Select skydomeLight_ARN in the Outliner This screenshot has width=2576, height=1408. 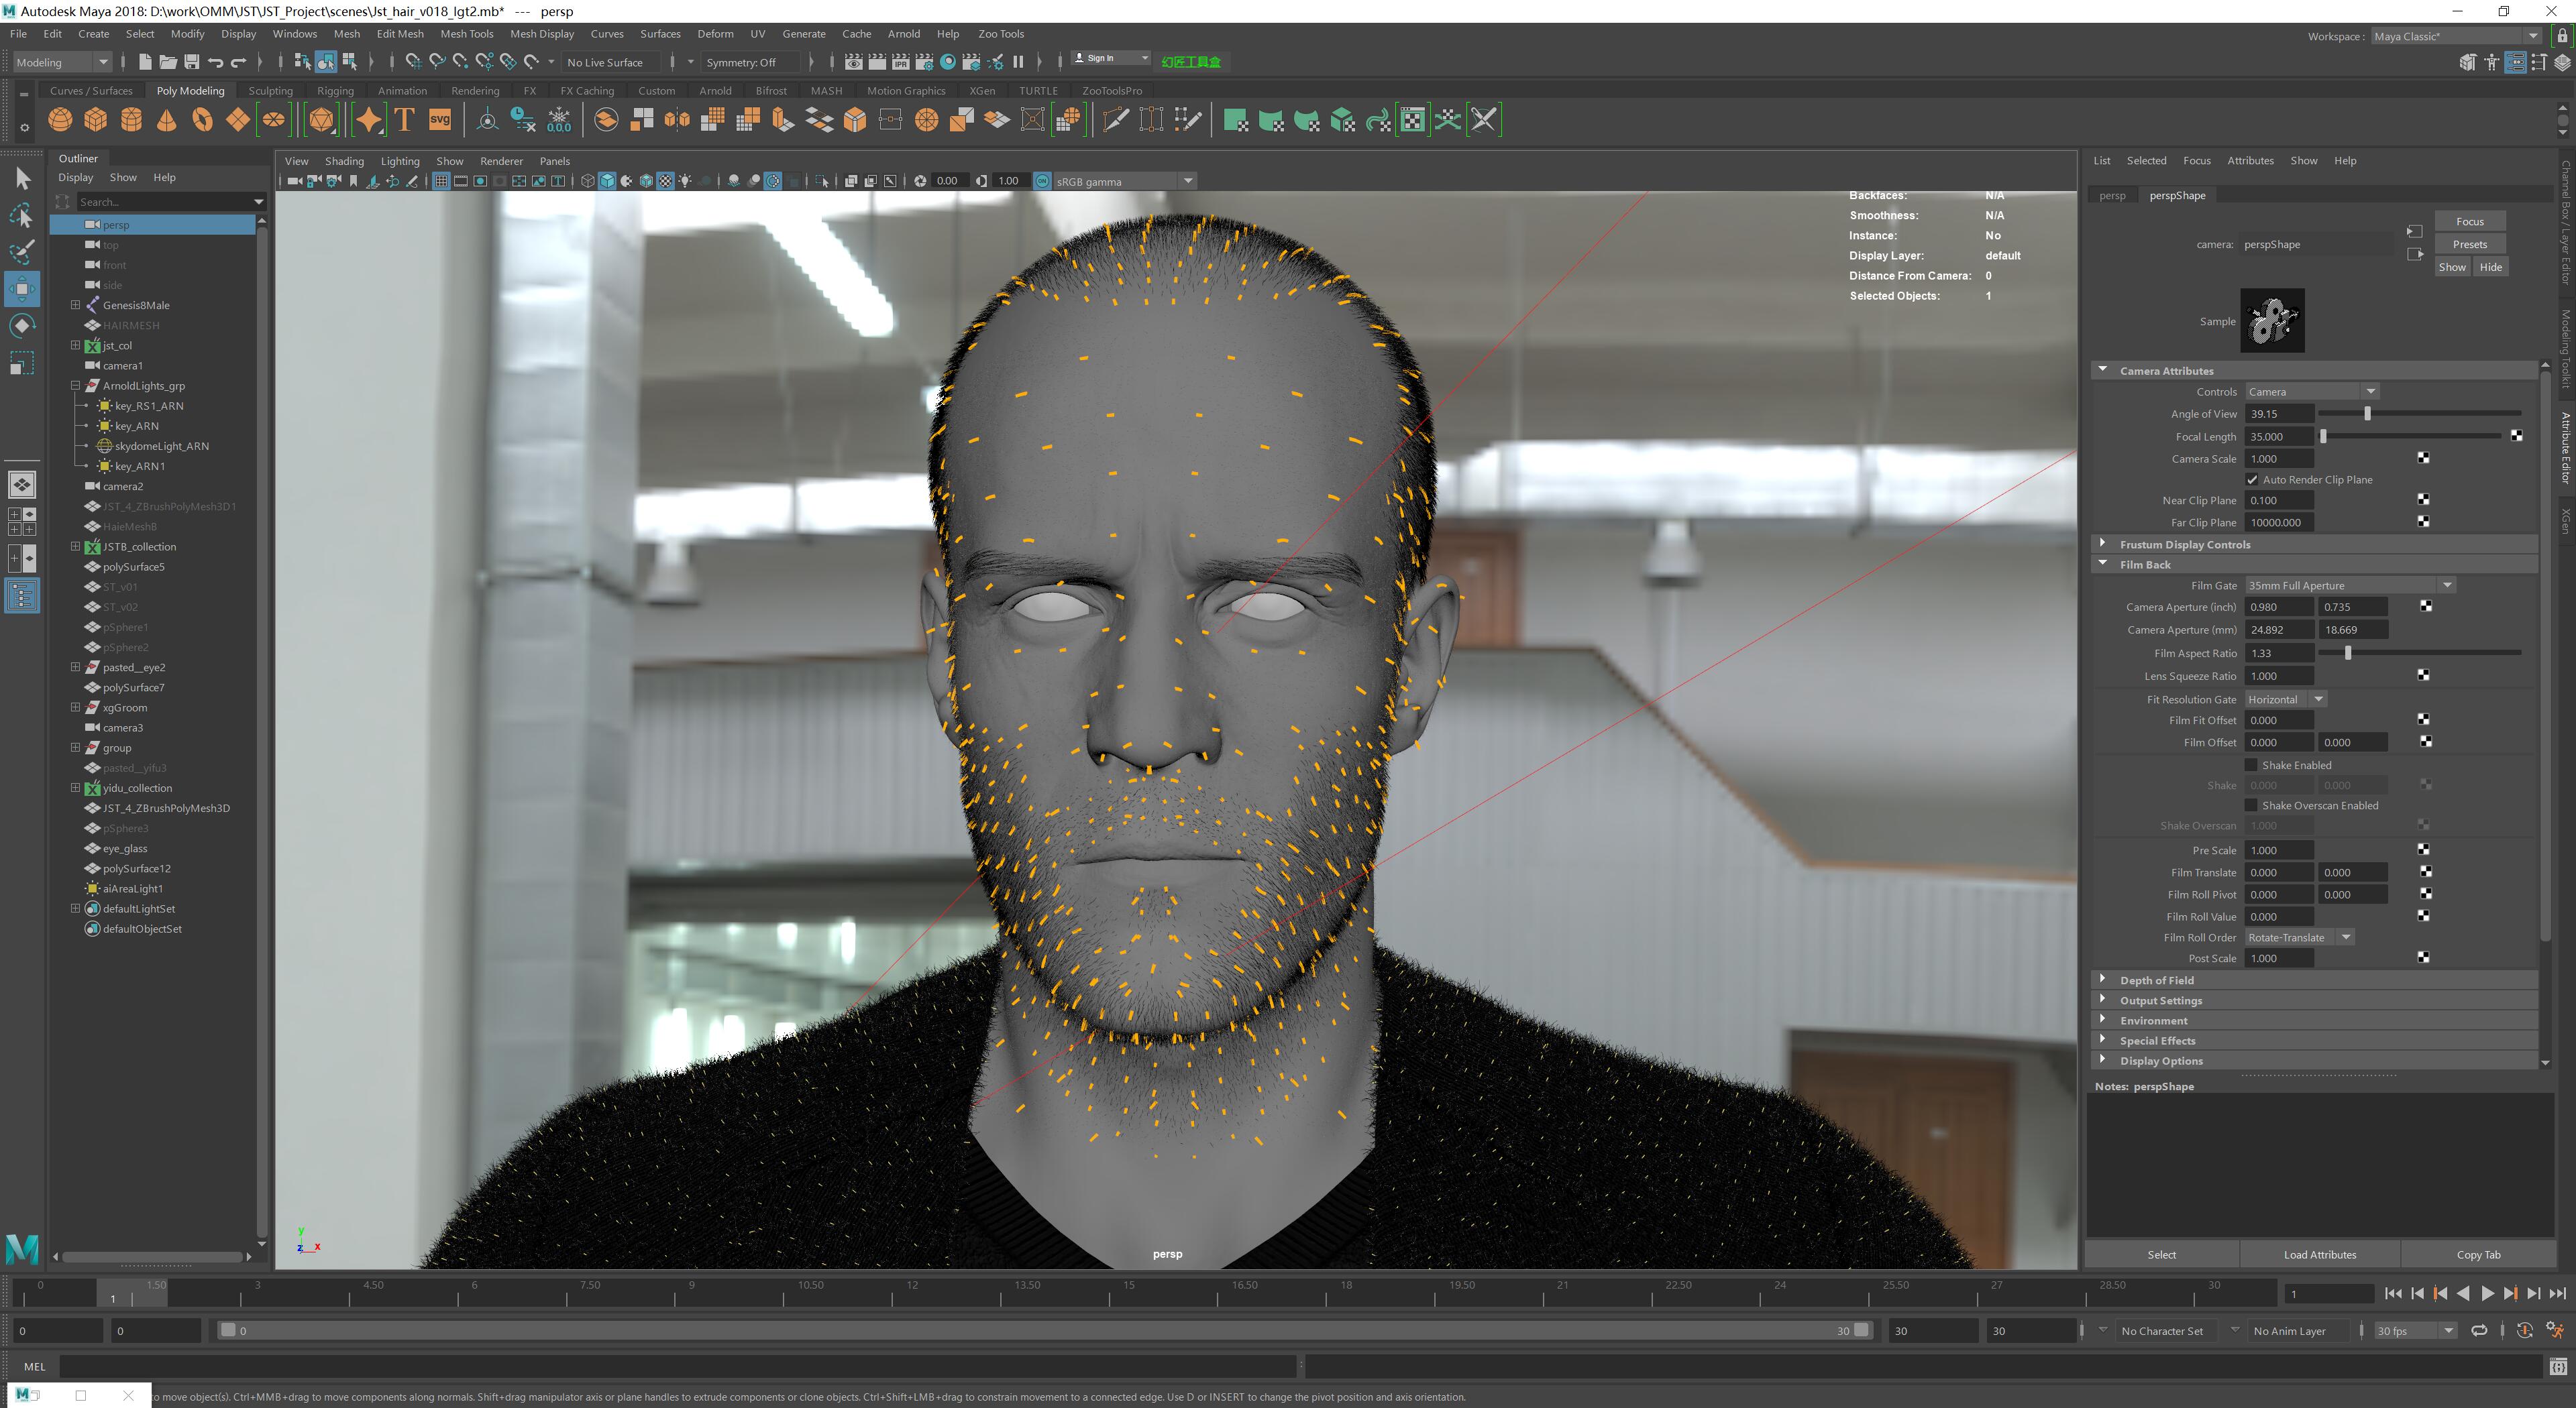pos(161,446)
